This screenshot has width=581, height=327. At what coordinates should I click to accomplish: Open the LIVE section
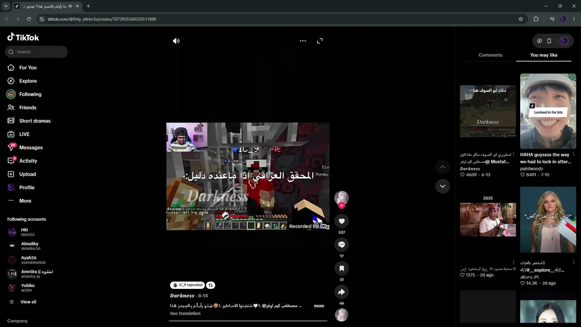point(24,134)
